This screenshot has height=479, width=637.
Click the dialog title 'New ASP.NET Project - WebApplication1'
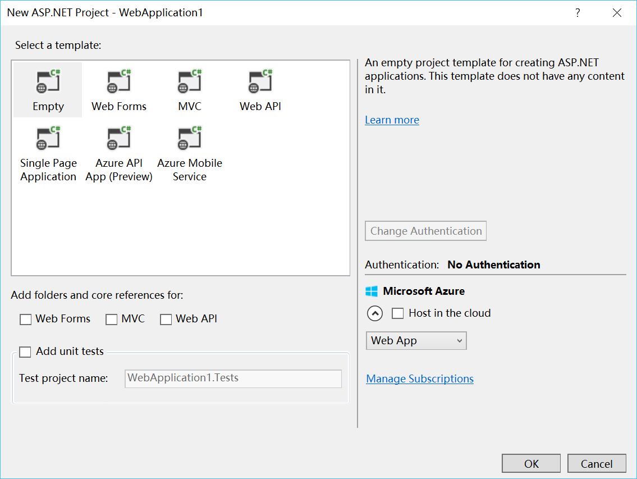tap(105, 12)
